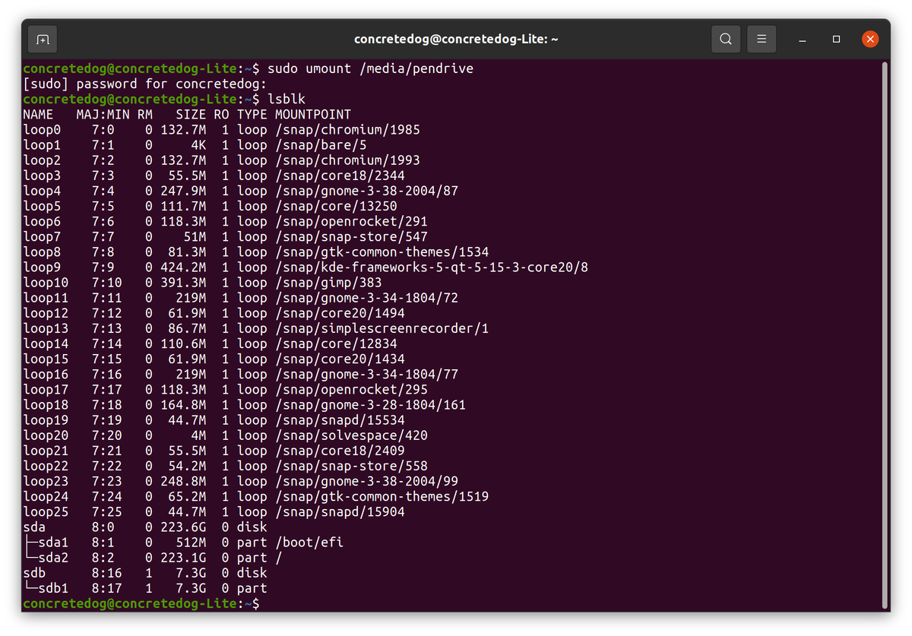The image size is (912, 636).
Task: Click the lsblk command text
Action: tap(288, 99)
